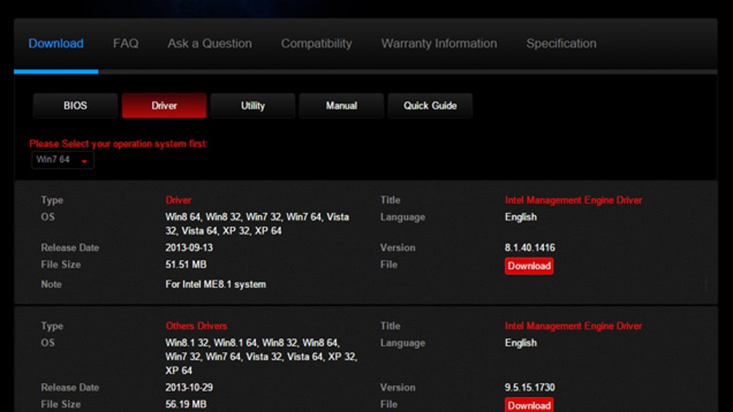Download the version 8.1.40.1416 driver file
The width and height of the screenshot is (733, 412).
(529, 266)
